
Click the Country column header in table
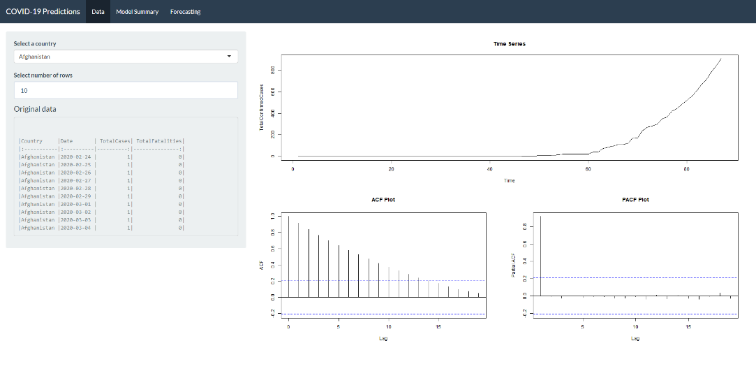(x=32, y=141)
